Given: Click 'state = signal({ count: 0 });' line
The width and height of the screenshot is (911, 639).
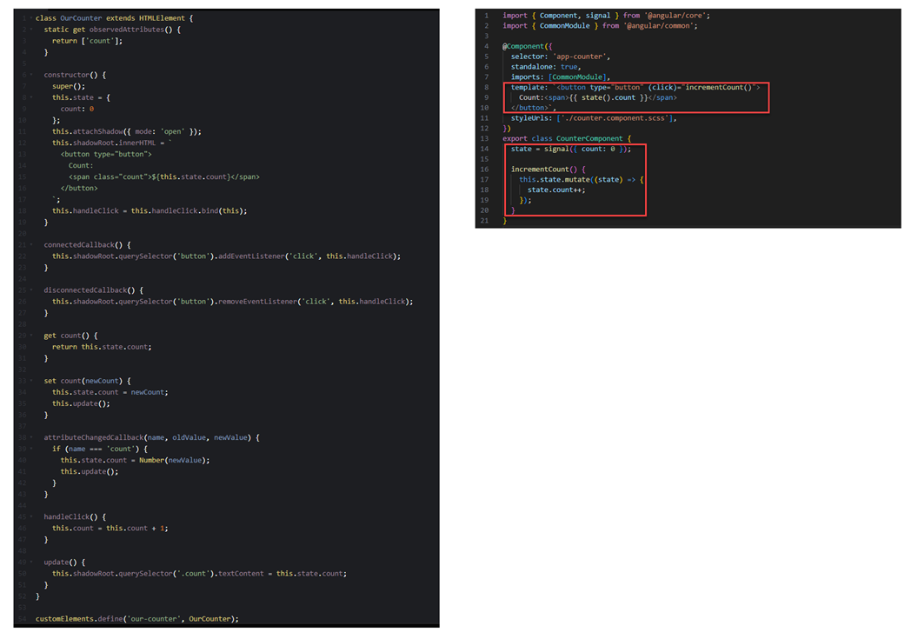Looking at the screenshot, I should pos(570,150).
